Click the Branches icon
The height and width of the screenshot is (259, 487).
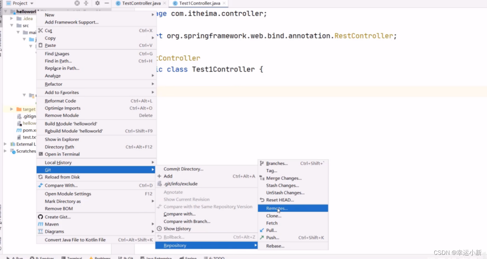(x=262, y=163)
